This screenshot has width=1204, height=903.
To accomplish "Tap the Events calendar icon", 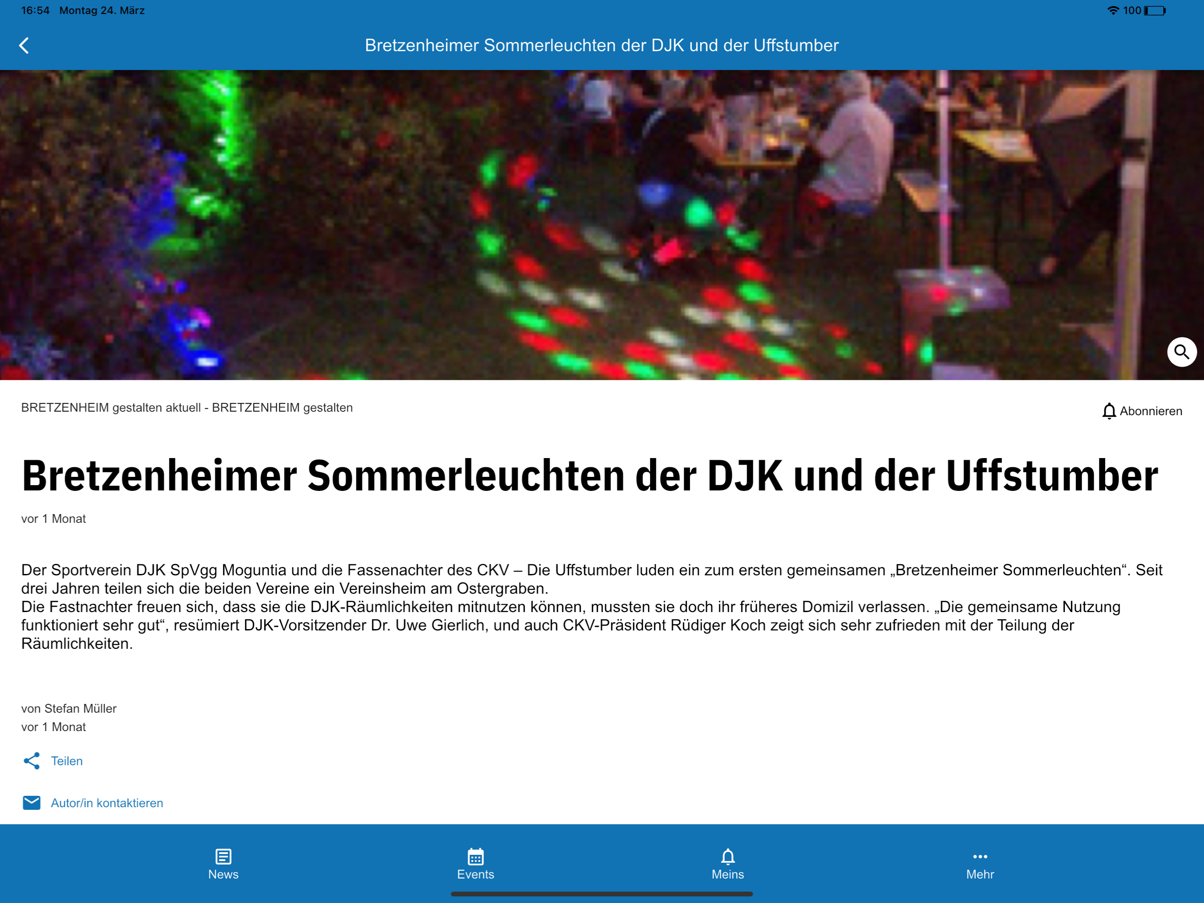I will 475,856.
